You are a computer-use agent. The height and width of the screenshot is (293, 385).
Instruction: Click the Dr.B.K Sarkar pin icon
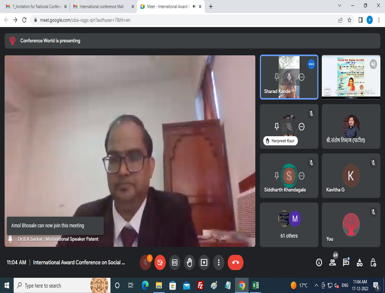tap(10, 239)
